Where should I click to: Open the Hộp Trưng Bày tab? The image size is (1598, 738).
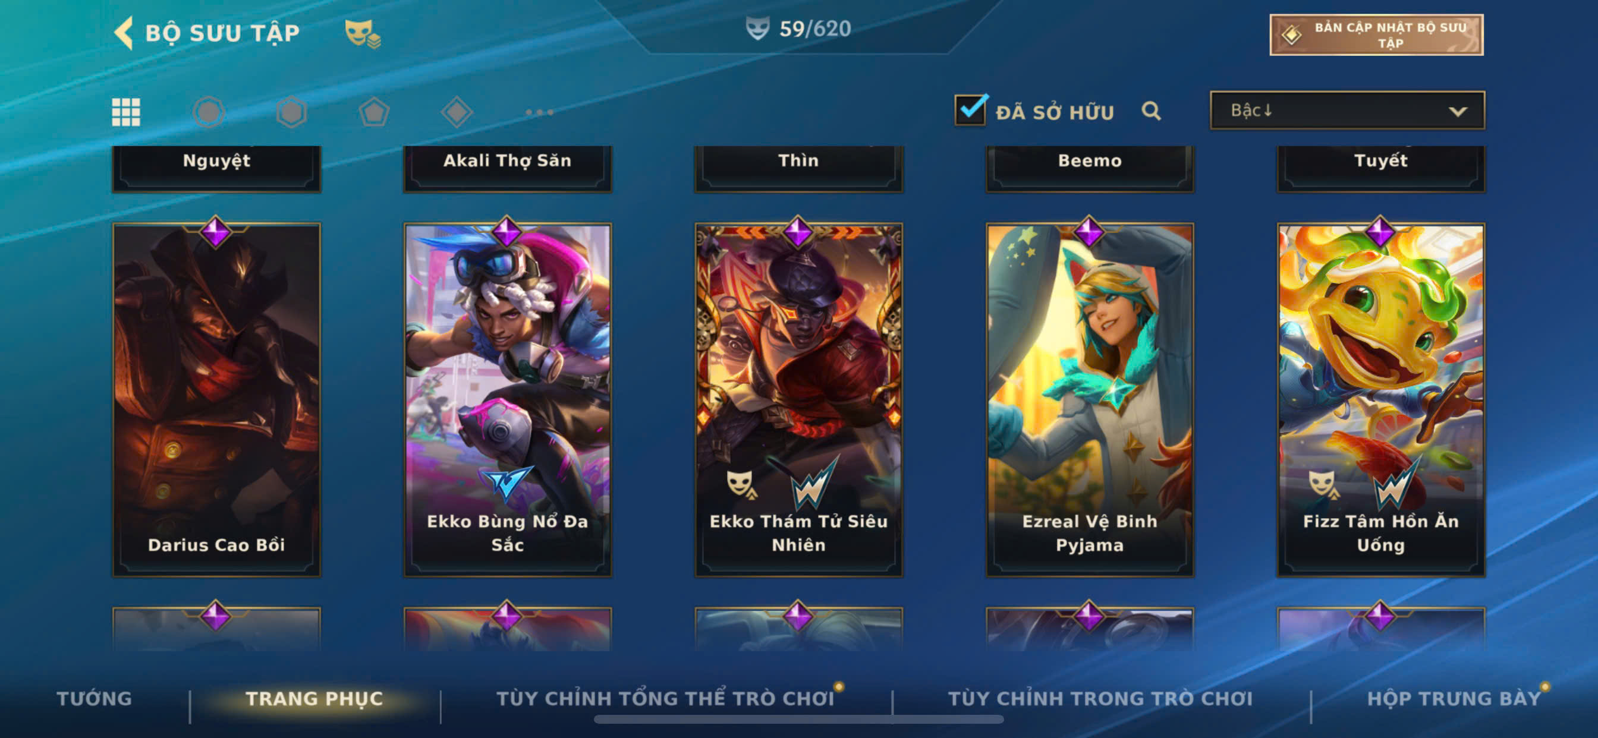point(1454,698)
